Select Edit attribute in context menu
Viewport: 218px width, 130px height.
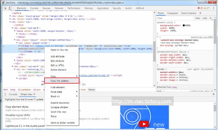62,61
